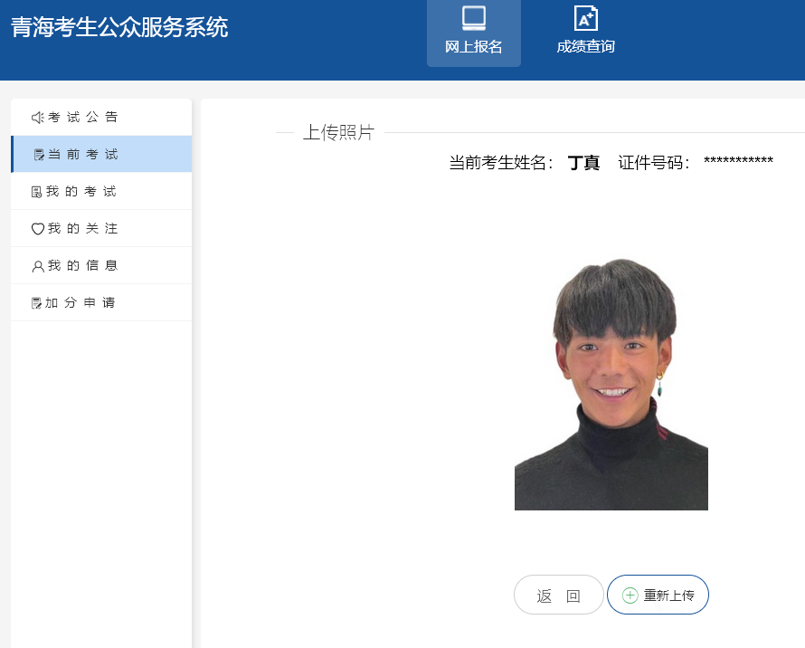Open 考试公告 text in sidebar
Viewport: 805px width, 648px height.
82,118
